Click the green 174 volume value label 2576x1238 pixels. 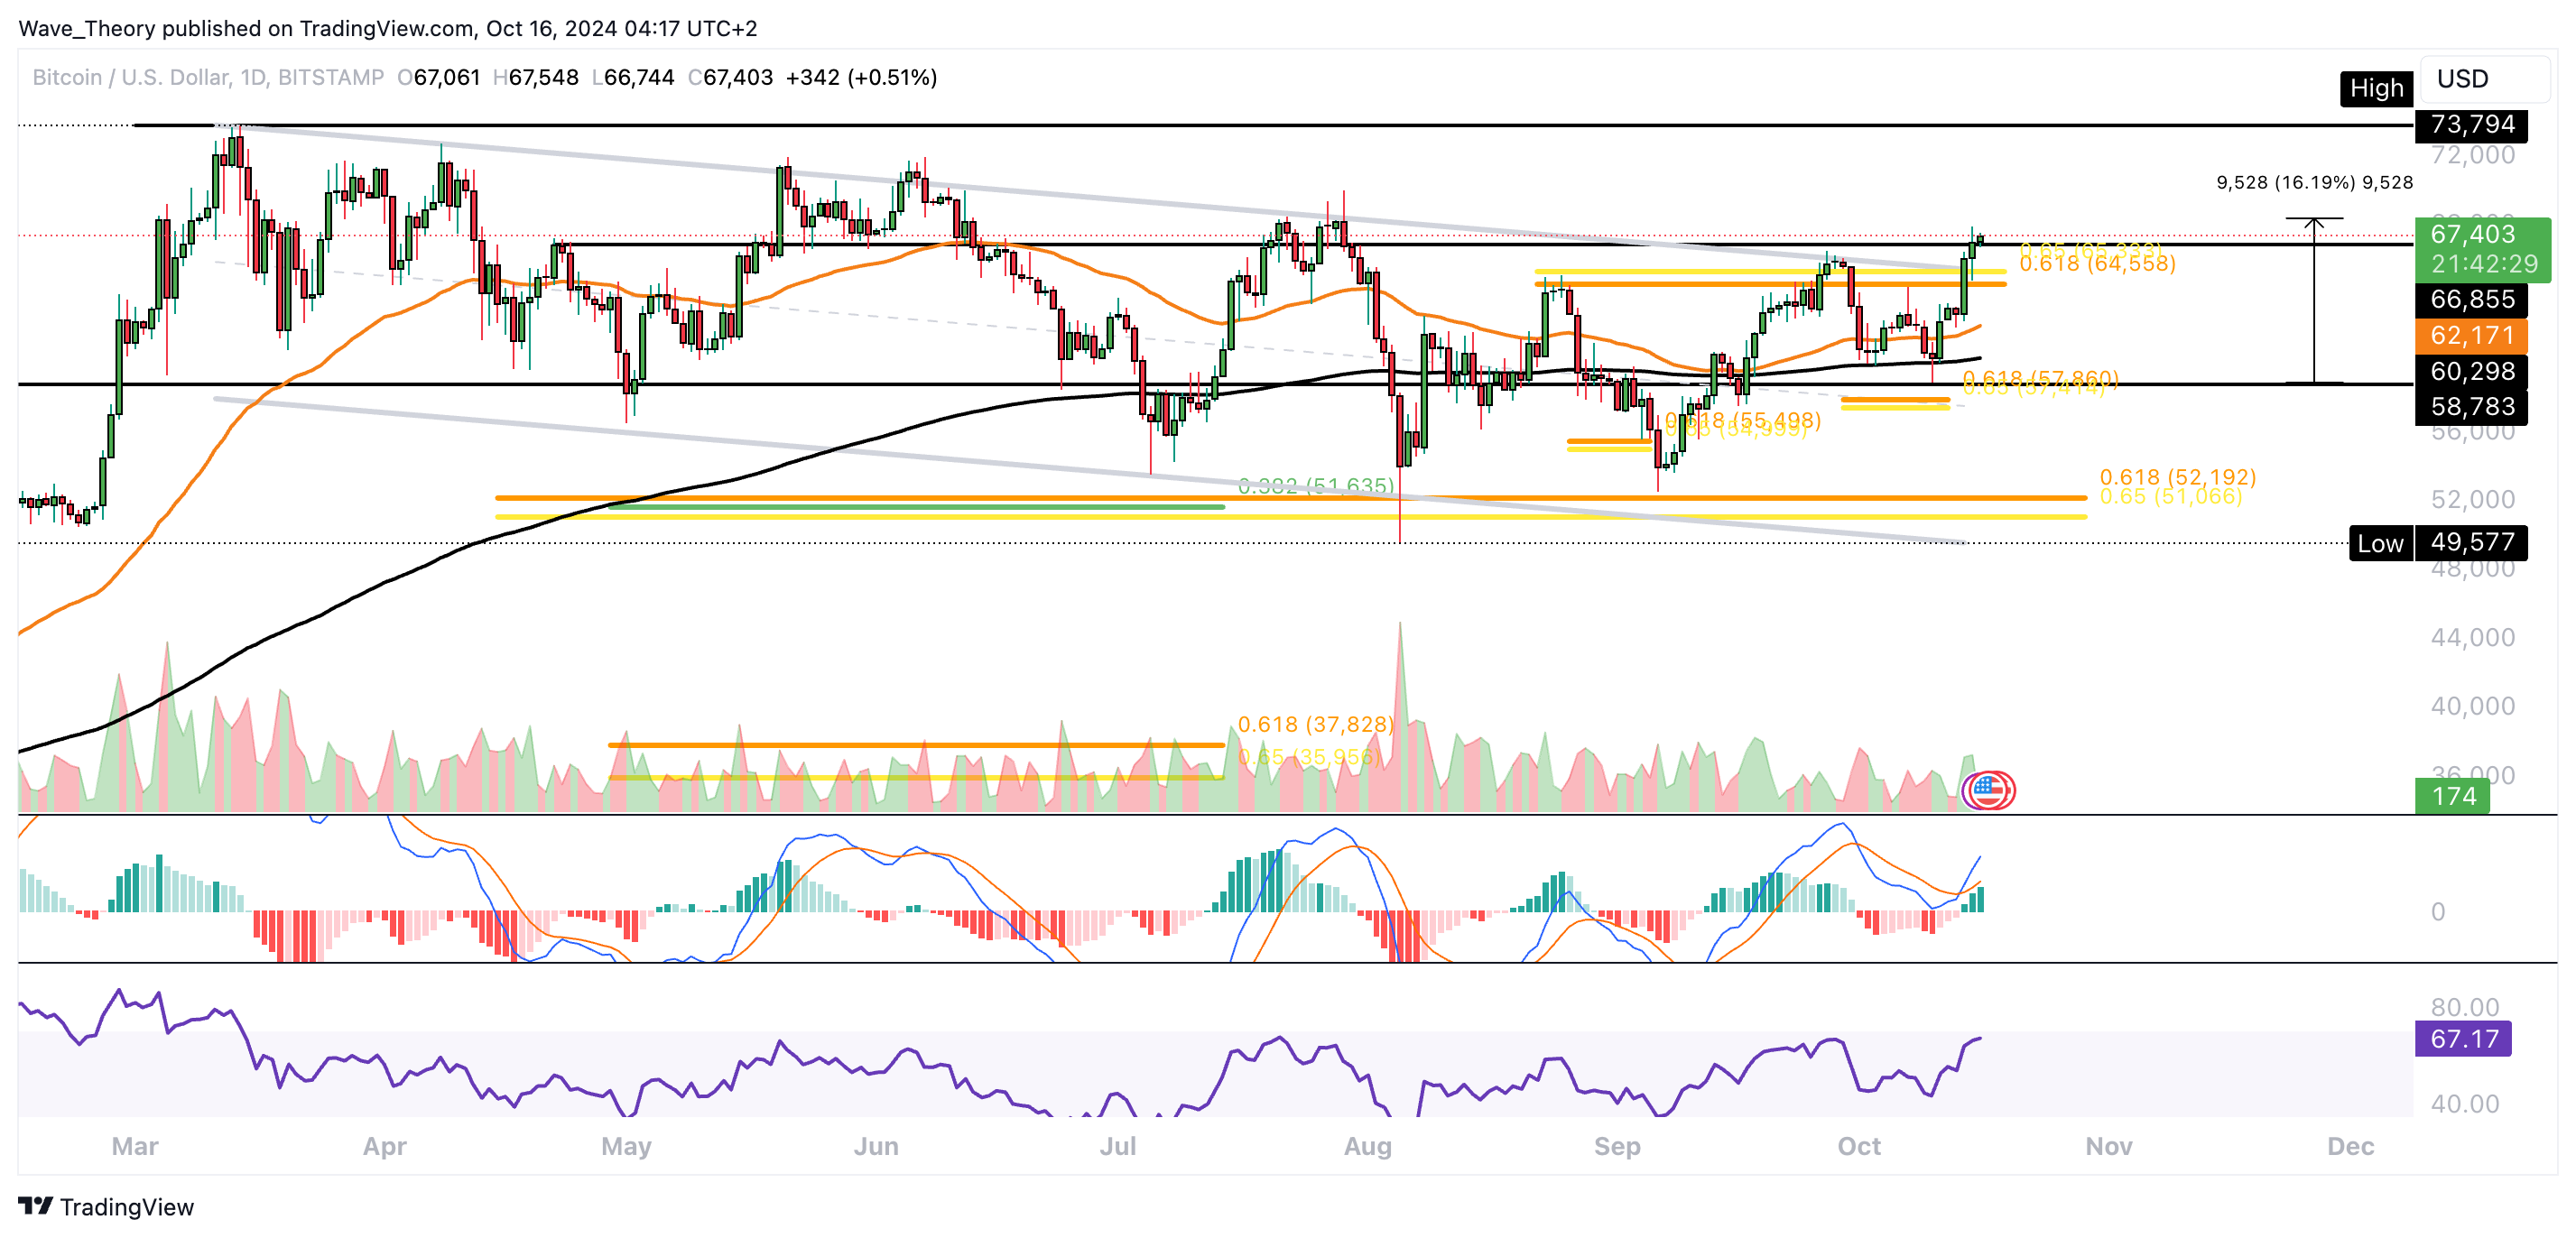click(x=2452, y=796)
